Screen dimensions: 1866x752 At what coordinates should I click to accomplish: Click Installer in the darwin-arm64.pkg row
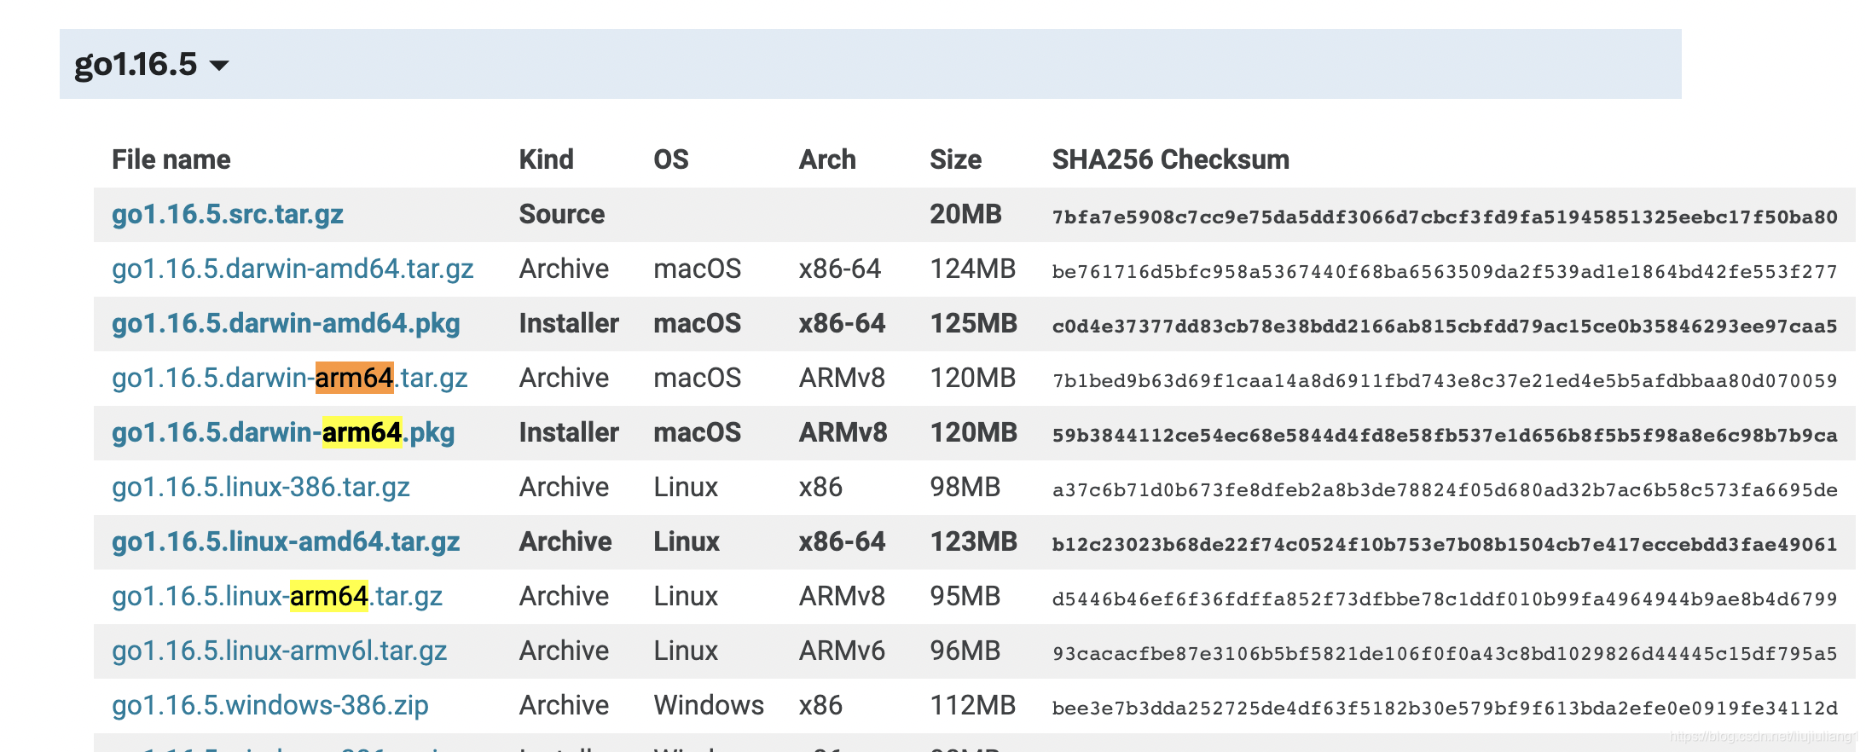coord(569,432)
